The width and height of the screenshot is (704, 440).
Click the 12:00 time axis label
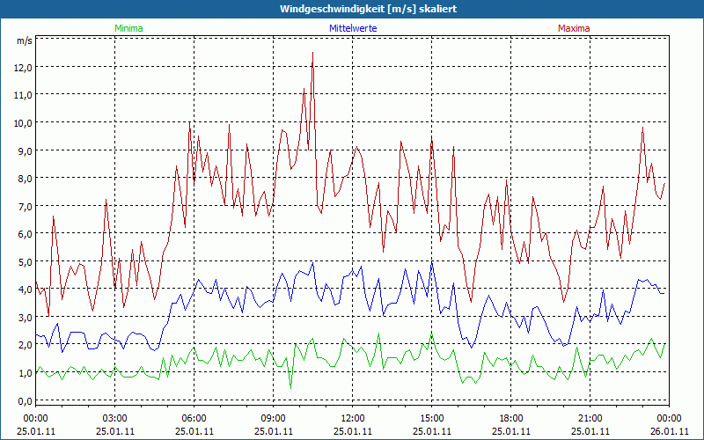353,419
